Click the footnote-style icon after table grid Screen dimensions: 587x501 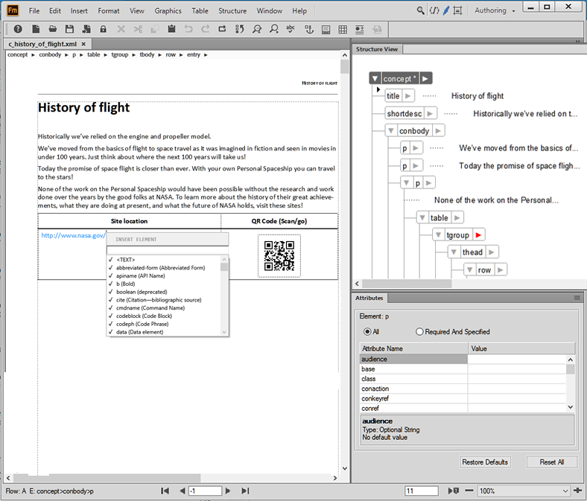(359, 29)
